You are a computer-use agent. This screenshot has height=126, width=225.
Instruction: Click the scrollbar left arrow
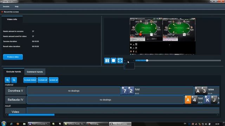pyautogui.click(x=6, y=115)
